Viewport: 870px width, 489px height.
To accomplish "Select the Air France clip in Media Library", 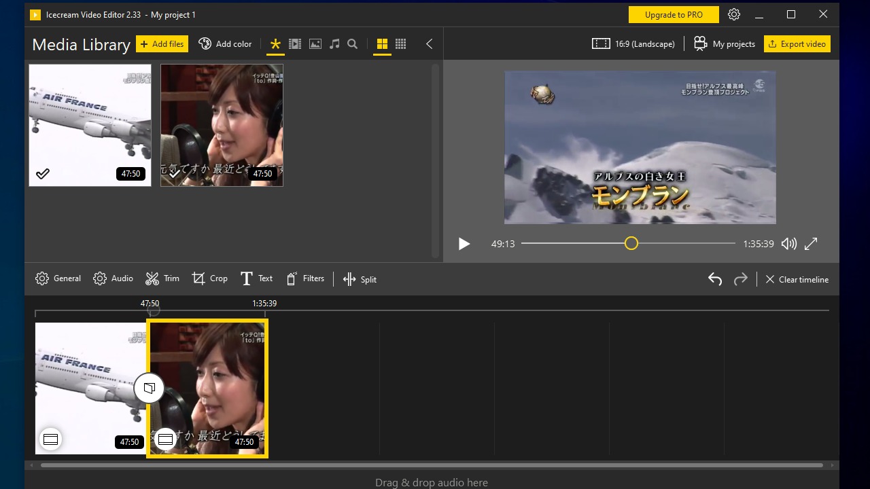I will (x=90, y=125).
